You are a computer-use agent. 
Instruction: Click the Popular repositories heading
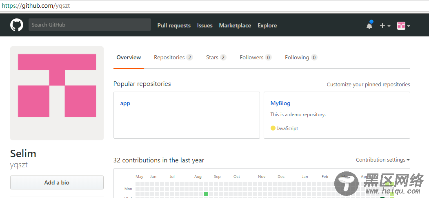pyautogui.click(x=142, y=84)
